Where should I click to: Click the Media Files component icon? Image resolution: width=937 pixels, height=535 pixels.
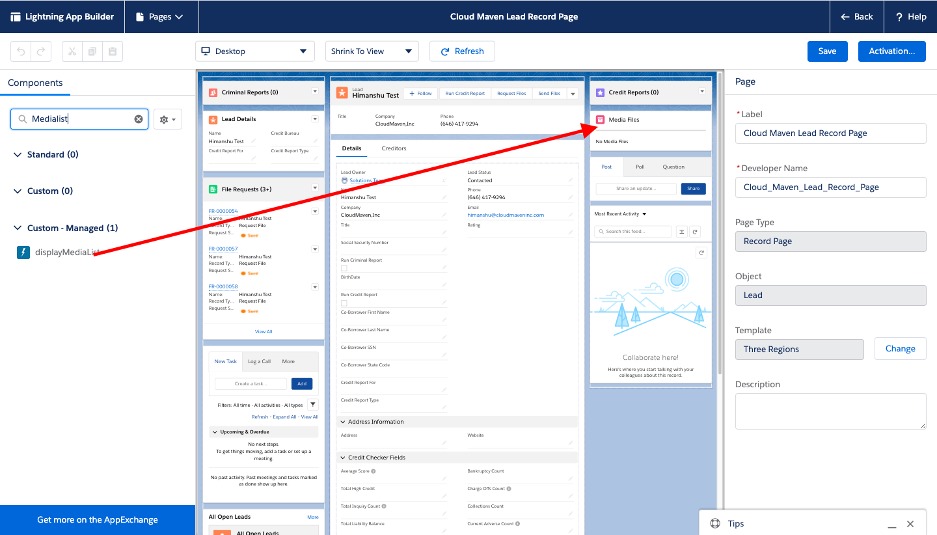click(x=600, y=120)
